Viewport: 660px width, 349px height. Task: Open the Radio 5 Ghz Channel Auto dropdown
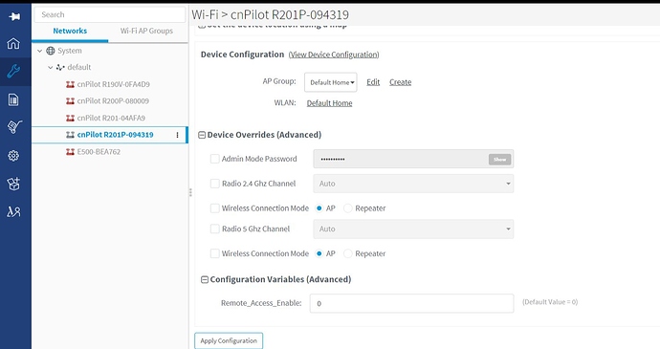click(413, 229)
